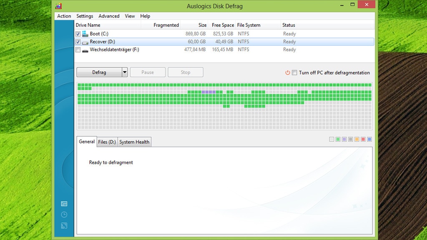Sort by the Drive Name column header
This screenshot has width=427, height=240.
(108, 25)
